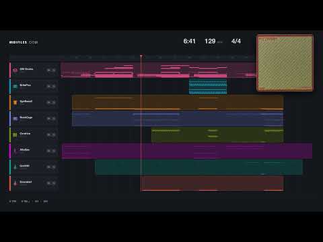Click the orange SynBass2 MIDI clip
Screen dimensions: 323x242
coord(178,102)
